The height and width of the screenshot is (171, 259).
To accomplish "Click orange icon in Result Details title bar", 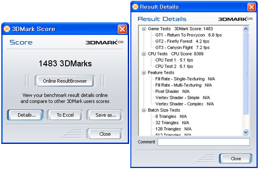I will 135,7.
